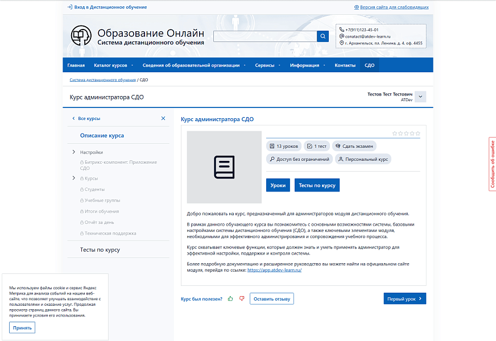The image size is (496, 341).
Task: Click the red thumbs-down icon
Action: point(242,298)
